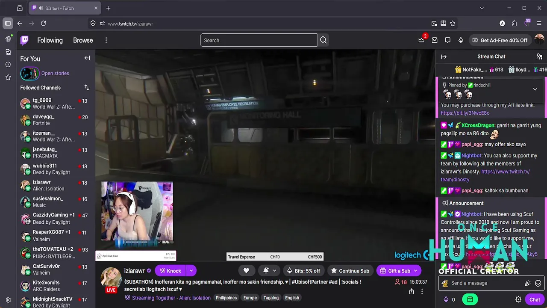Open the Alien: Isolation category link
This screenshot has height=308, width=547.
click(195, 298)
